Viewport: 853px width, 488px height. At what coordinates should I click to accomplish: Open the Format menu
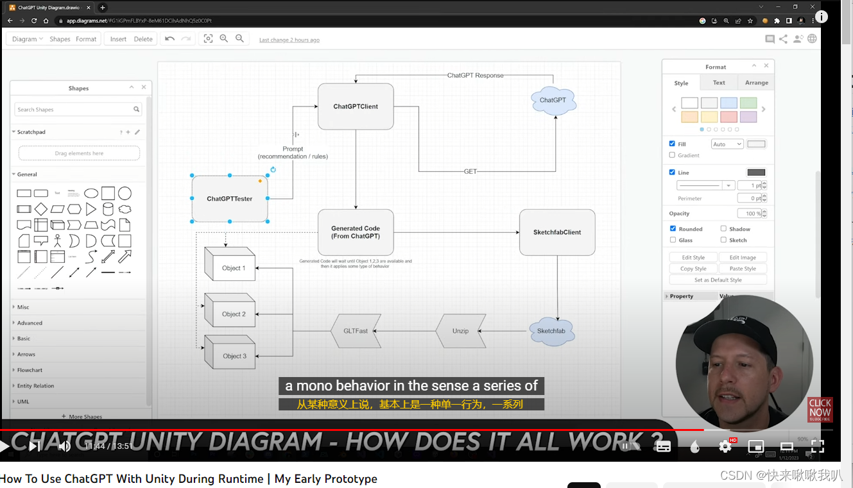[x=86, y=39]
